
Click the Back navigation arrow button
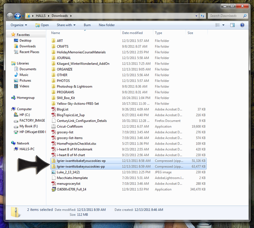(x=10, y=16)
